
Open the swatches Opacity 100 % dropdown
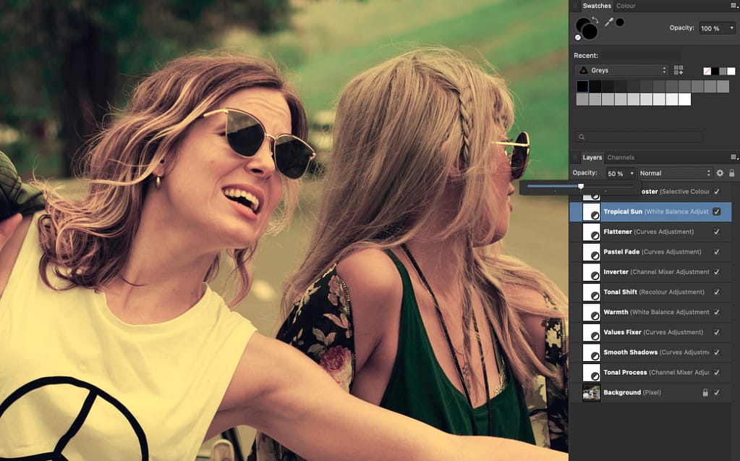[x=731, y=28]
